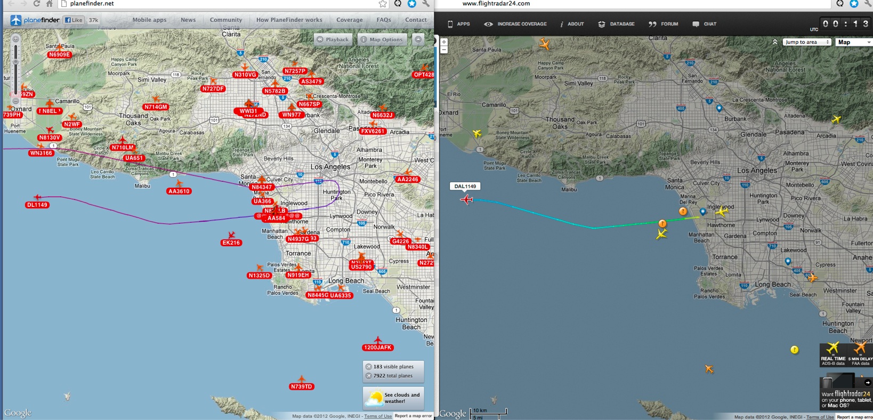Open CHAT on Flightradar24
This screenshot has width=873, height=420.
[x=705, y=24]
